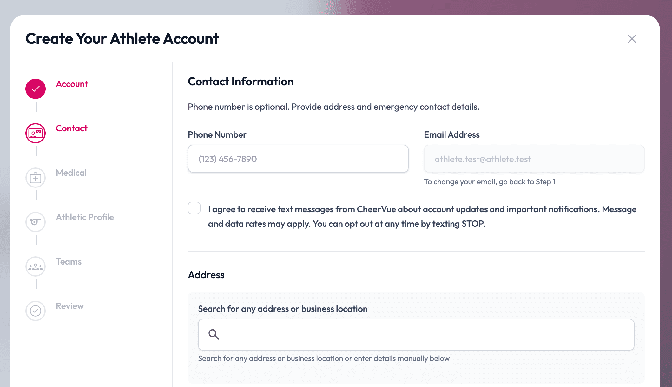This screenshot has width=672, height=387.
Task: Go to the Review step
Action: tap(69, 306)
